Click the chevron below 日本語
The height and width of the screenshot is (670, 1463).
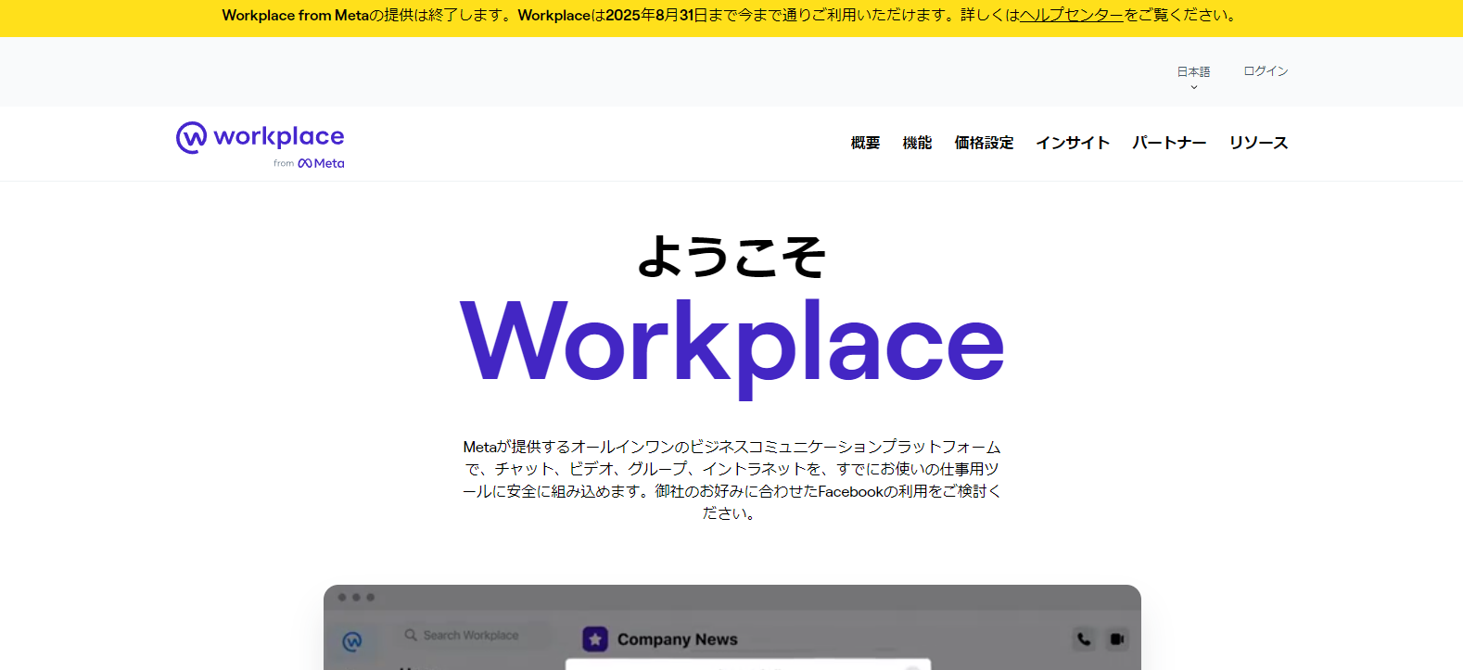(1194, 87)
